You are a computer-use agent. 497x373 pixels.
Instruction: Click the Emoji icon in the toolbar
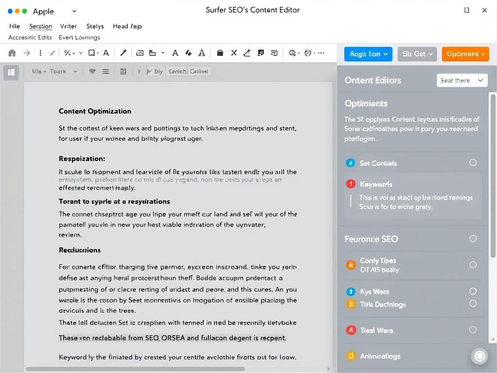click(307, 54)
